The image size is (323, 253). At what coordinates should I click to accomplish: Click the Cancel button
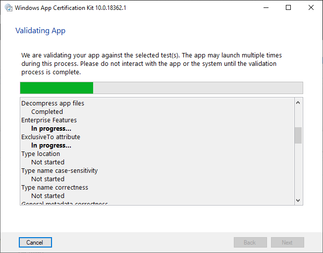35,242
